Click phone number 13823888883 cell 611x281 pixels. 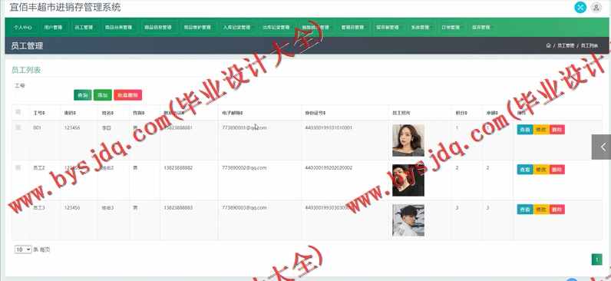click(178, 208)
